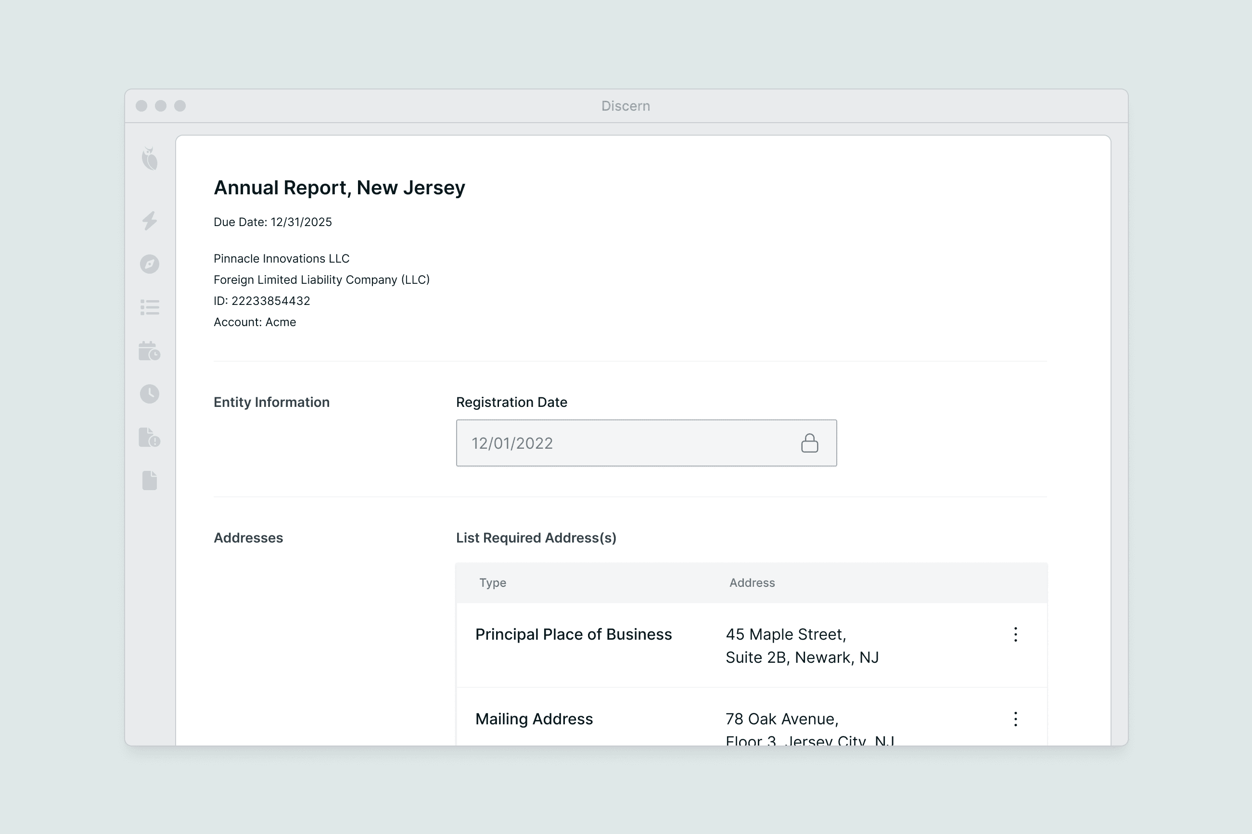This screenshot has width=1252, height=834.
Task: Click the Due Date: 12/31/2025 text
Action: 272,222
